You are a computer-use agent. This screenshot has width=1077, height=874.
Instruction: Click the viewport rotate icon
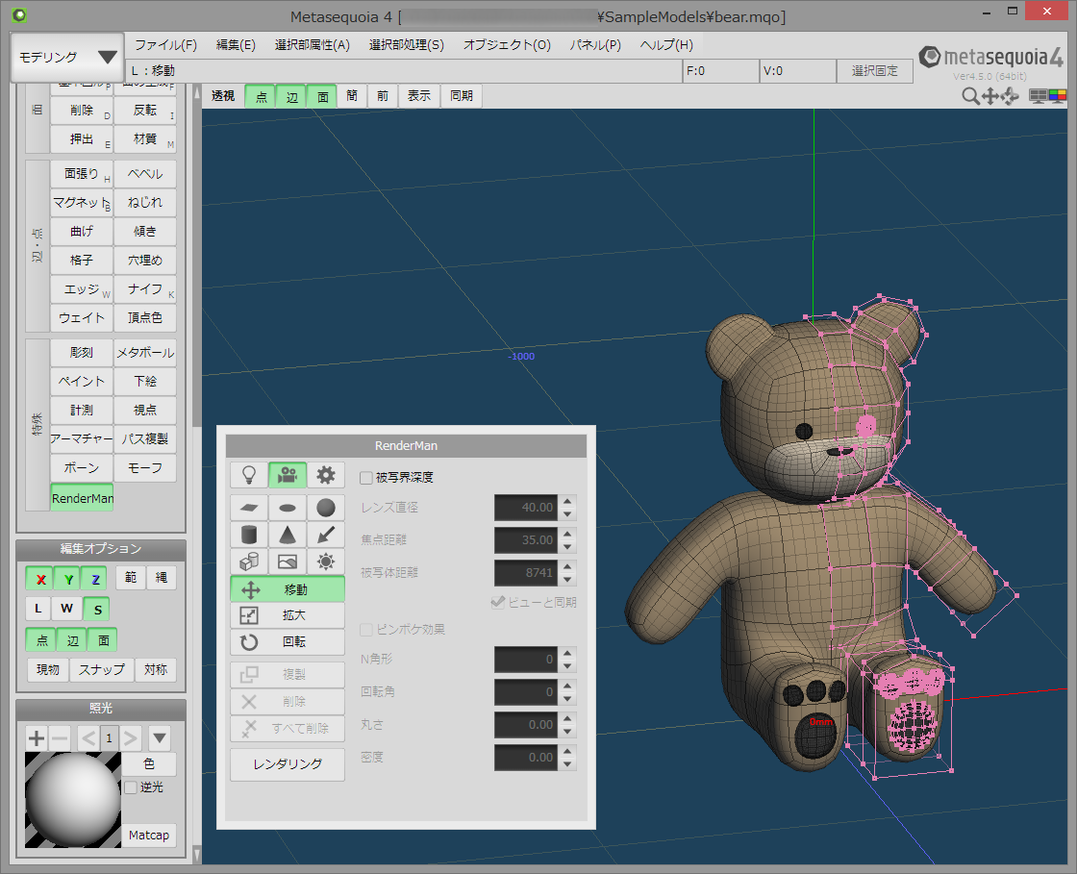[1009, 96]
